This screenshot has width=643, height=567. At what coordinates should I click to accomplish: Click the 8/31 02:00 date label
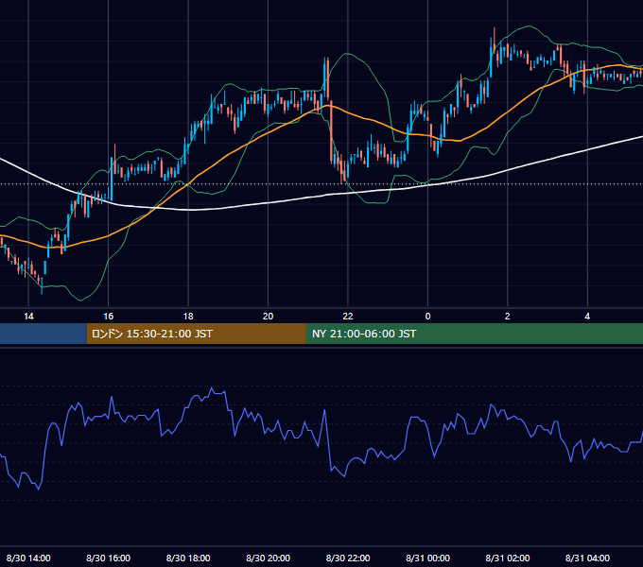[507, 558]
